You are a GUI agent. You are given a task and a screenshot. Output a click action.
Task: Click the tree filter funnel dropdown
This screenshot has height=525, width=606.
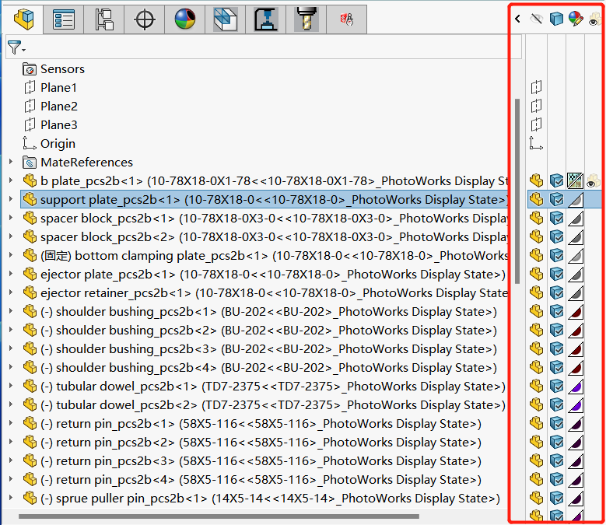(x=16, y=48)
